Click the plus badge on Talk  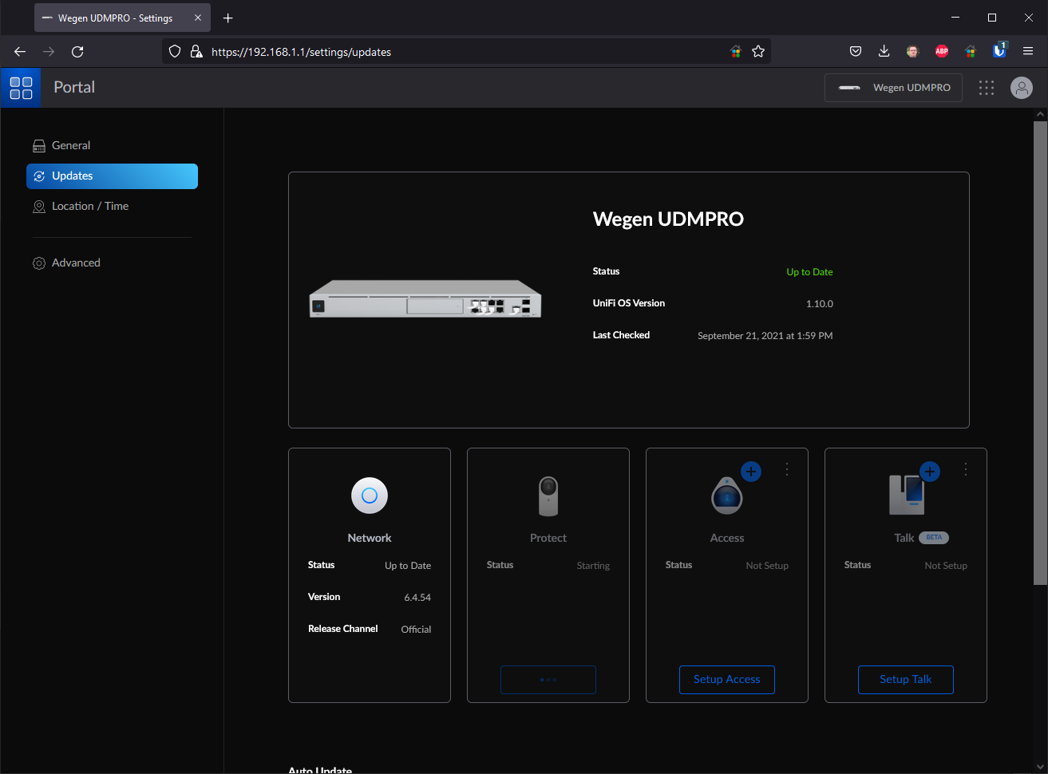[x=930, y=472]
